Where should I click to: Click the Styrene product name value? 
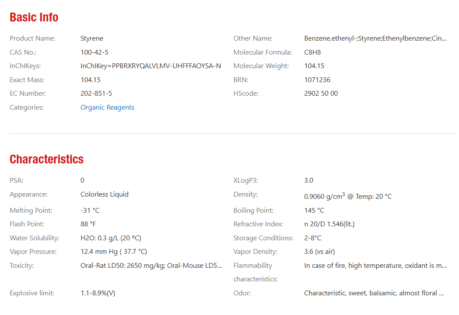coord(92,38)
